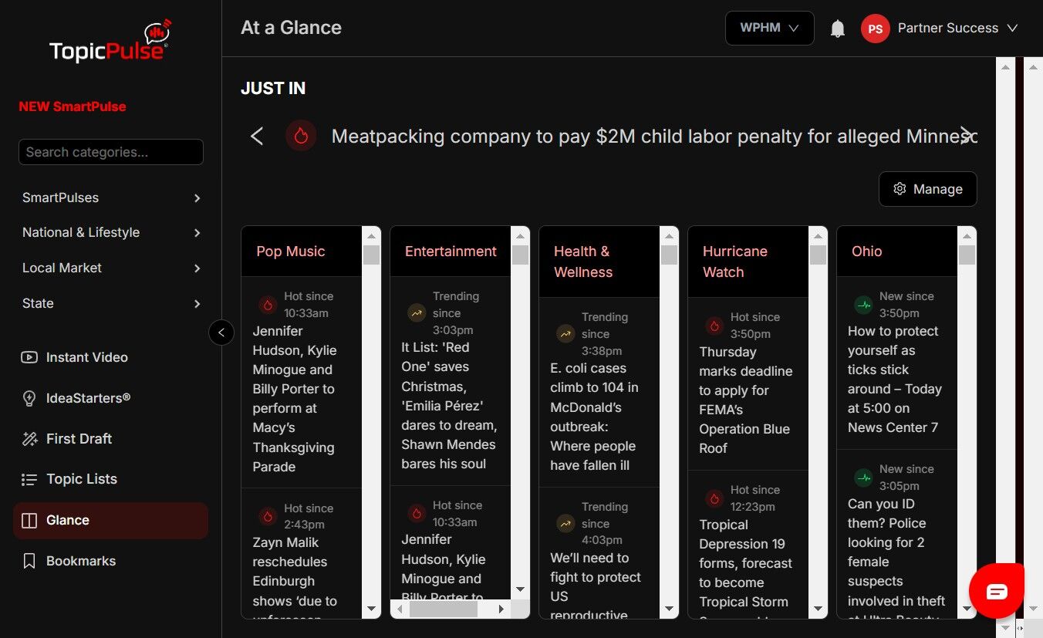This screenshot has width=1043, height=638.
Task: Click the flame icon beside the Meatpacking headline
Action: click(x=301, y=136)
